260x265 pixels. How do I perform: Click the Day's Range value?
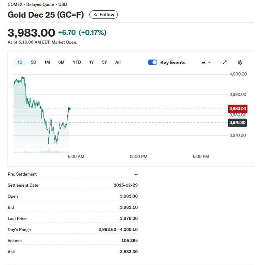tap(118, 230)
